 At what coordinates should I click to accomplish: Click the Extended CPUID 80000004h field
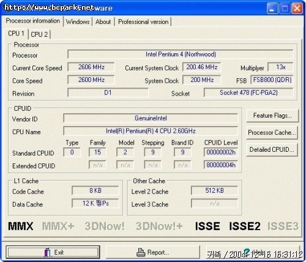pyautogui.click(x=221, y=165)
